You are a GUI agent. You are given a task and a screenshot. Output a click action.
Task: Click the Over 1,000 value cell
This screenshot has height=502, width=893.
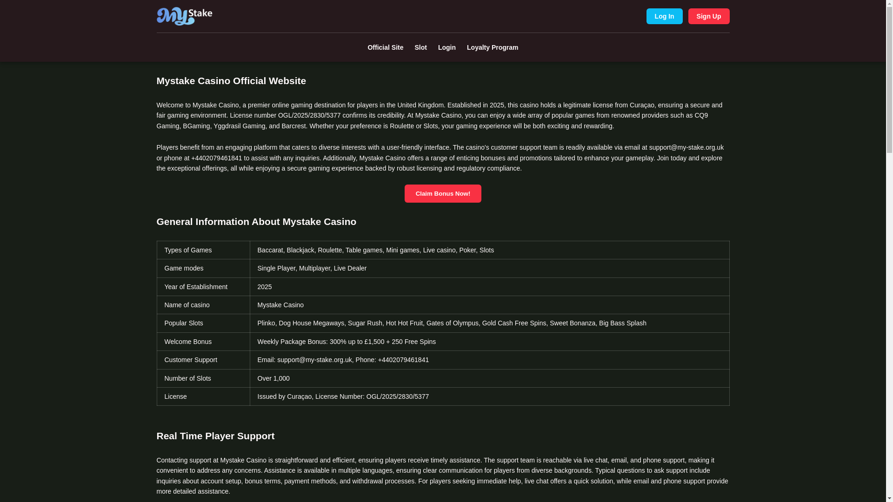(x=489, y=378)
